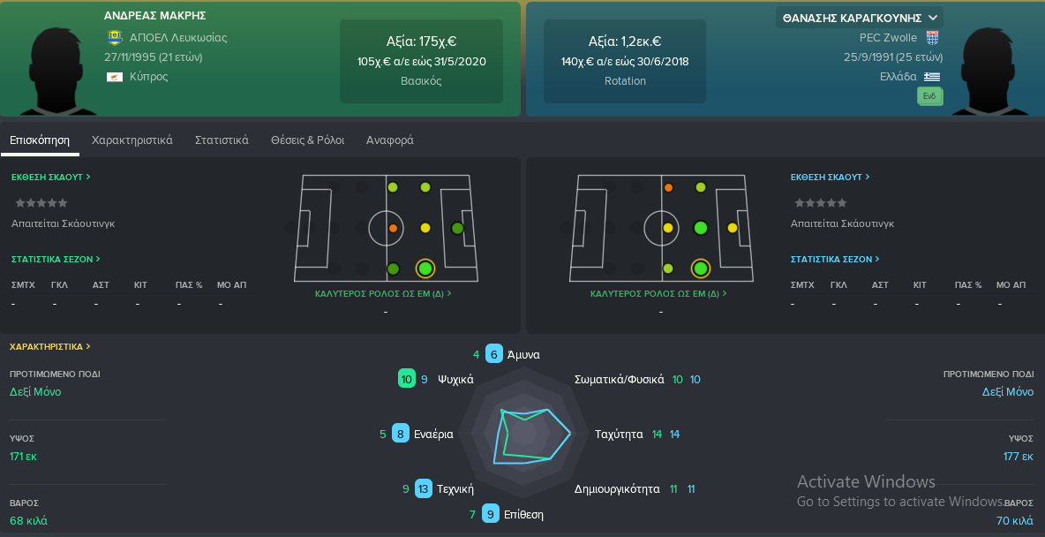
Task: Expand ΚΑΛΥΤΕΡΟΣ ΡΟΛΟΣ ΩΣ ΕΜ (Δ) under the right pitch
Action: pos(658,293)
